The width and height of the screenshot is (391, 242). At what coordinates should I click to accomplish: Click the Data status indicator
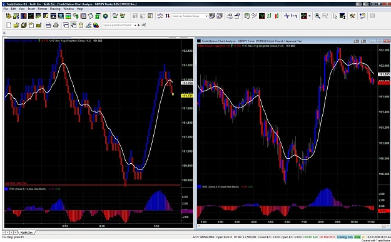pos(357,237)
